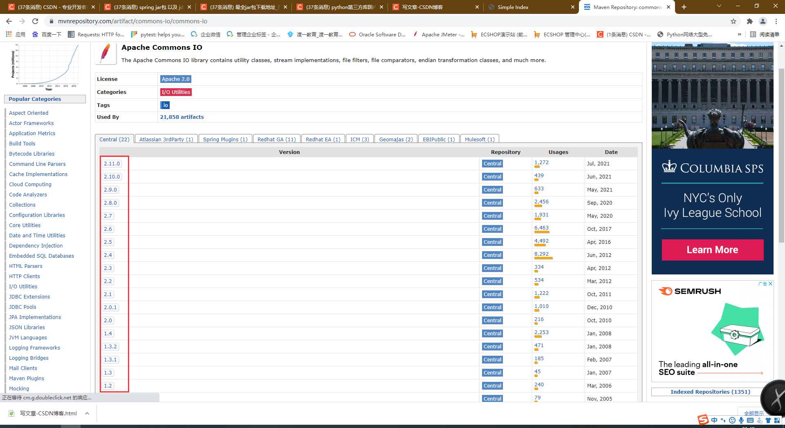Go back using browser back arrow
The height and width of the screenshot is (428, 785).
click(x=9, y=21)
